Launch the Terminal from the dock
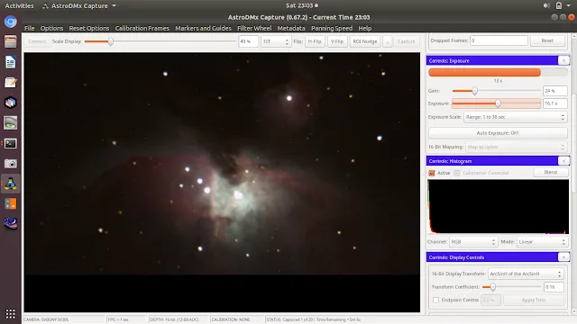Image resolution: width=577 pixels, height=324 pixels. click(x=10, y=143)
